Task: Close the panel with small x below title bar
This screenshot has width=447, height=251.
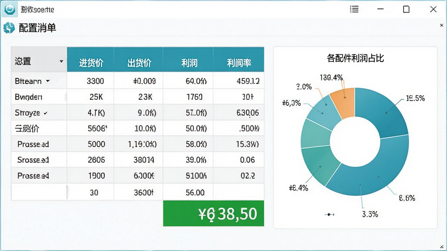Action: tap(442, 25)
